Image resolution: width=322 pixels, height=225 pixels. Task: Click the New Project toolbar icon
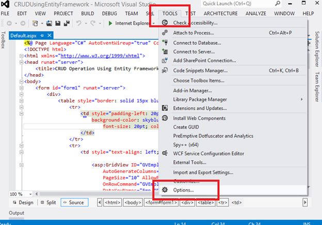coord(35,23)
